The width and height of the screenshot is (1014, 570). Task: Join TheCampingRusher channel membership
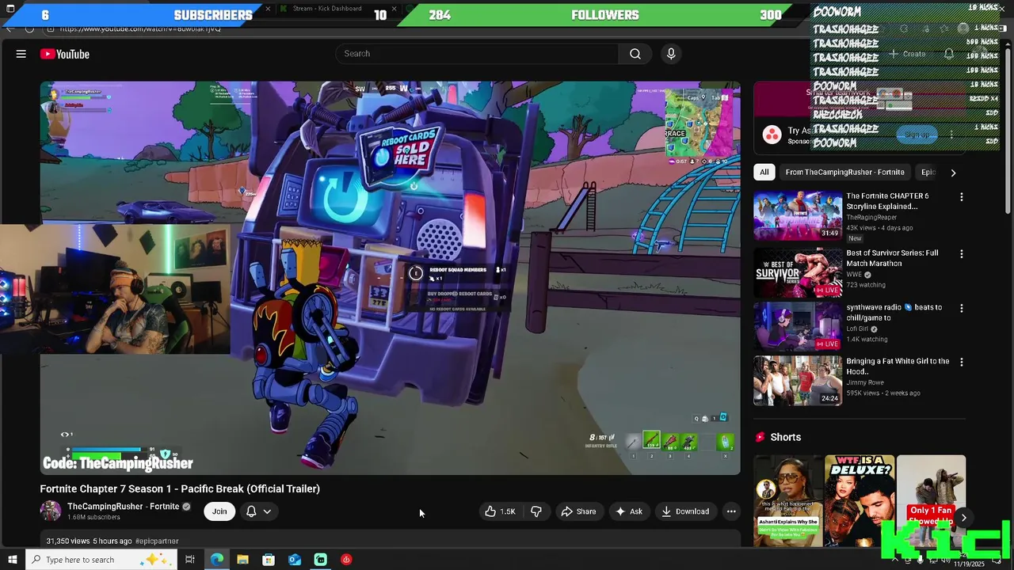click(x=219, y=511)
